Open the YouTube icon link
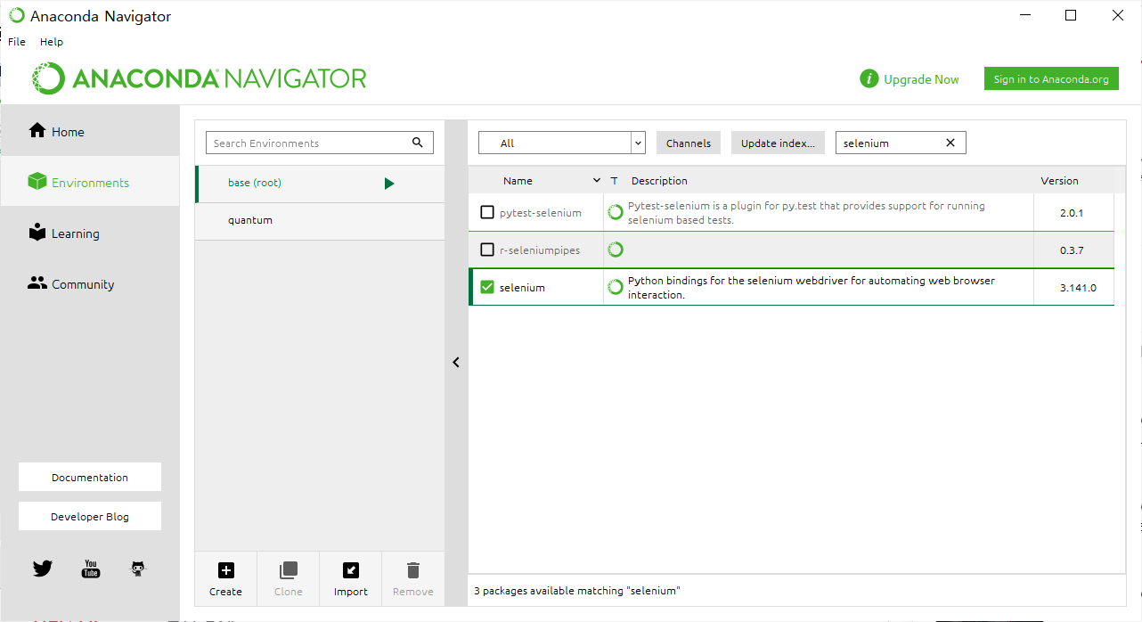This screenshot has width=1142, height=622. (x=91, y=569)
